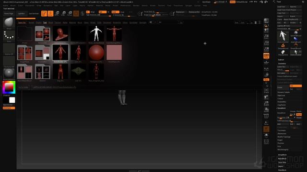Click the Zoom3D icon
Viewport: 307px width, 172px height.
click(x=266, y=103)
